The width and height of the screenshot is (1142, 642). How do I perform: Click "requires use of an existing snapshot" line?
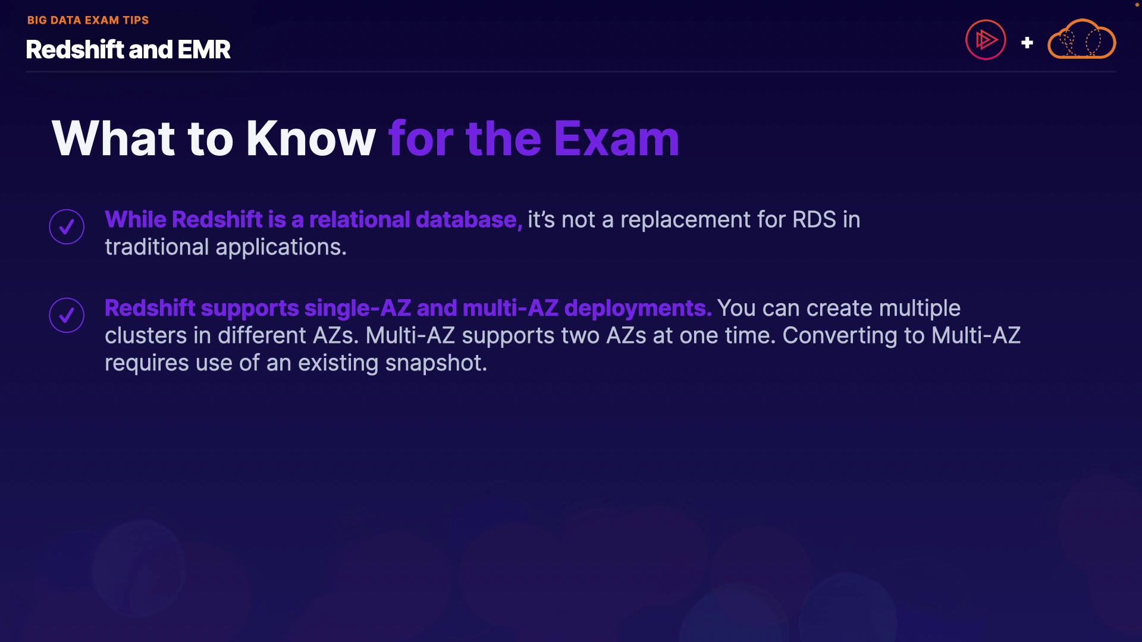296,363
